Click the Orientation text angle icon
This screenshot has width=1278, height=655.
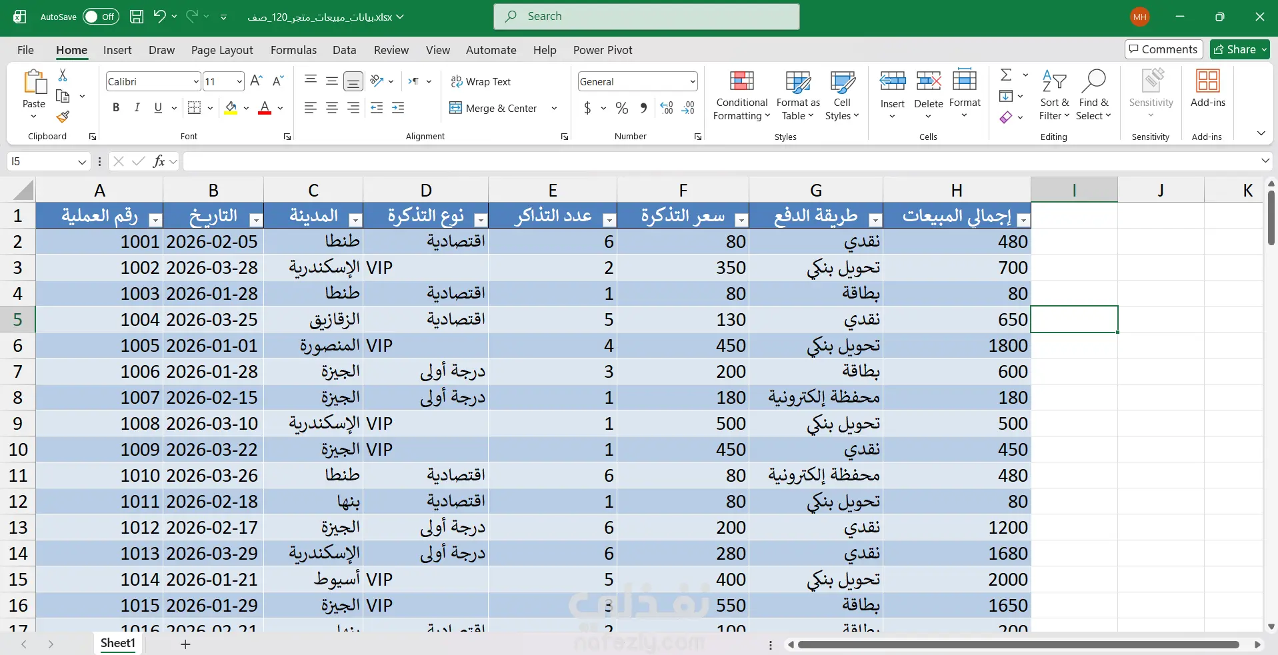point(377,81)
